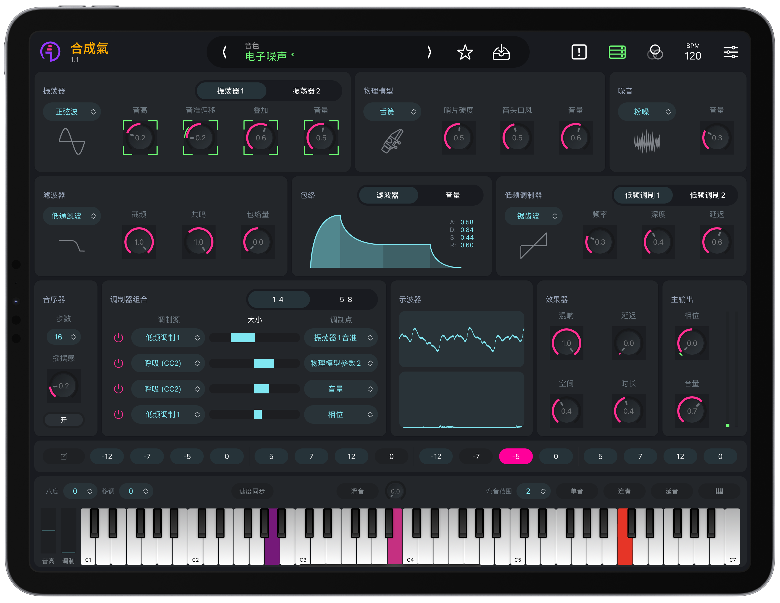The width and height of the screenshot is (780, 603).
Task: Toggle 滑音 glide option
Action: 357,491
